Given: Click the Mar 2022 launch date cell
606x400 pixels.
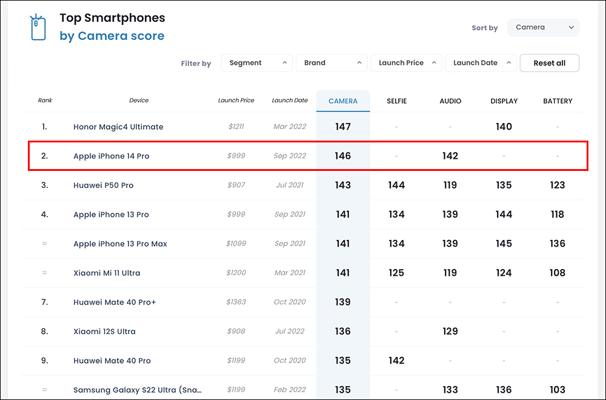Looking at the screenshot, I should coord(290,127).
